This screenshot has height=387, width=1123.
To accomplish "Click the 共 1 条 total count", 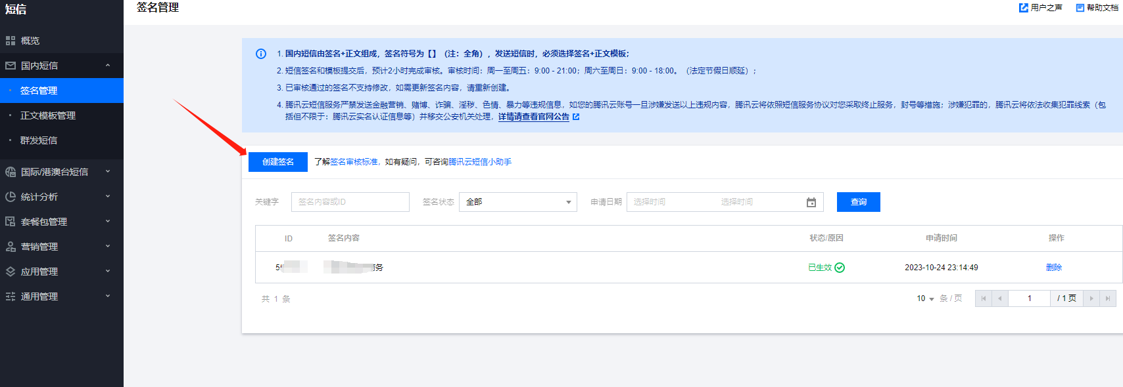I will tap(276, 299).
